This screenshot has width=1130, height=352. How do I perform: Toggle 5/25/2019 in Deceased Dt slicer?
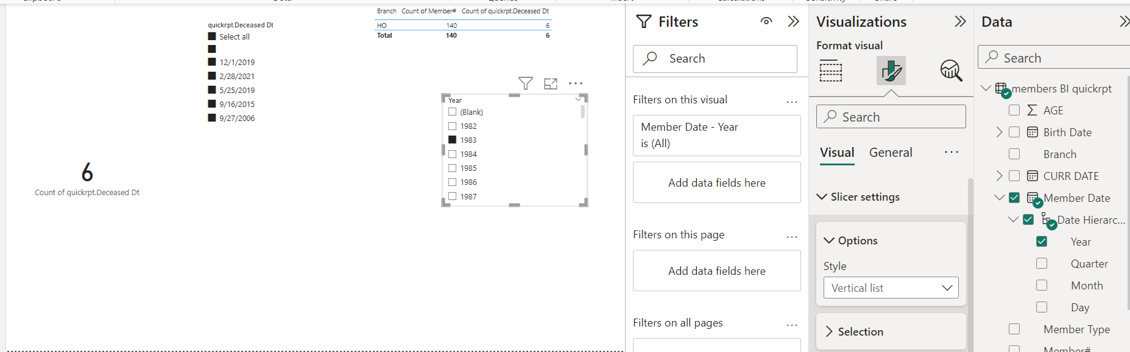click(x=212, y=90)
